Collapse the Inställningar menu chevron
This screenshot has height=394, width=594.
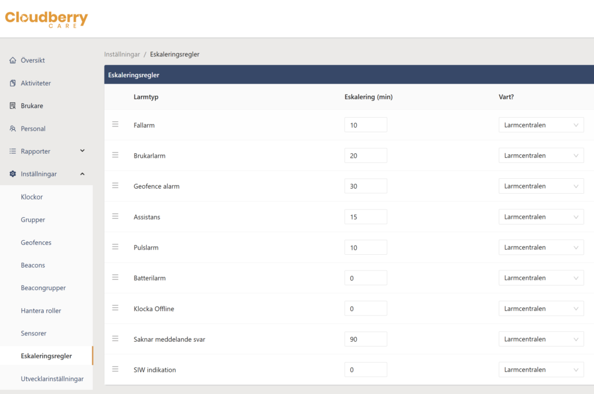(82, 174)
